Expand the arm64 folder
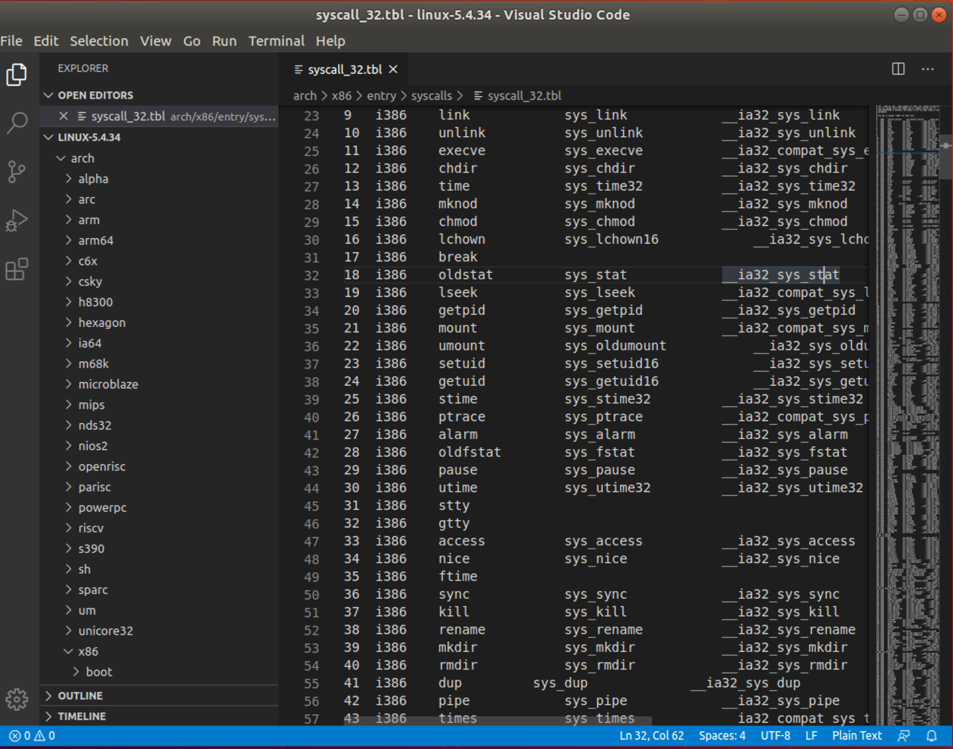 click(95, 240)
